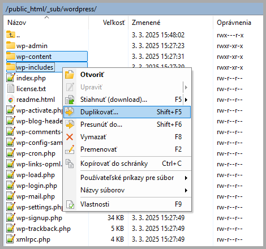Open the parent directory '..' folder icon
The width and height of the screenshot is (266, 249).
(11, 35)
